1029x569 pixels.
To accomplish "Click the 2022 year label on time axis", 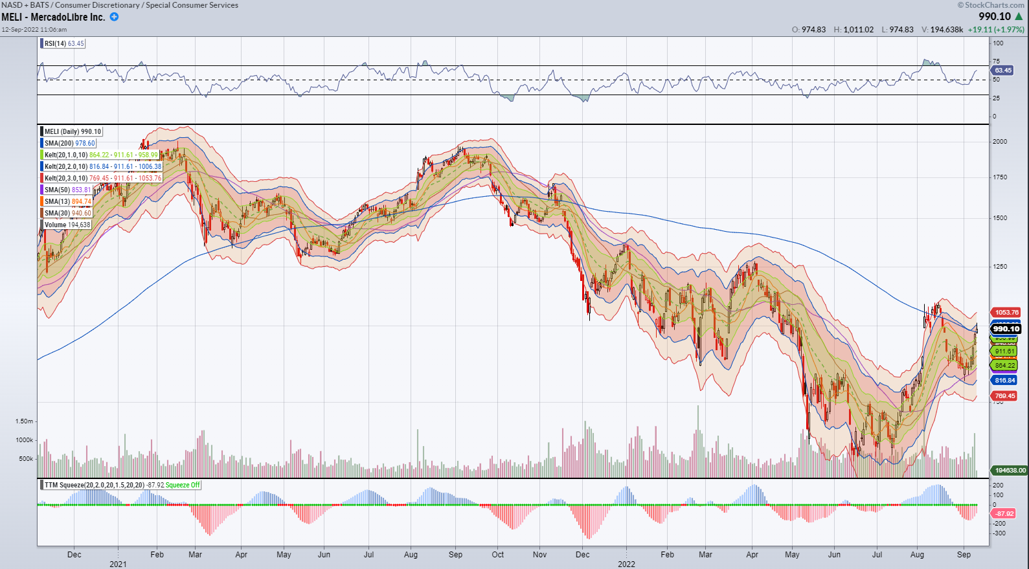I will click(x=627, y=564).
